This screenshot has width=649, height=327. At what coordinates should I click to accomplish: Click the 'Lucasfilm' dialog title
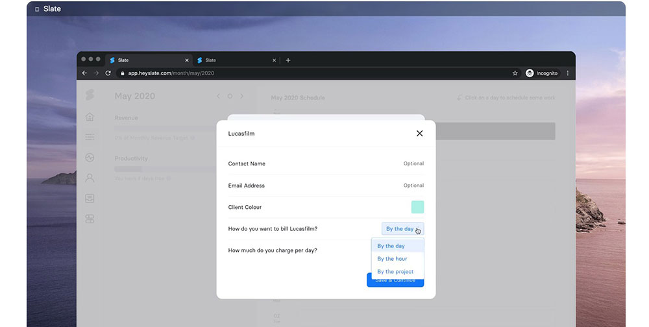click(241, 134)
